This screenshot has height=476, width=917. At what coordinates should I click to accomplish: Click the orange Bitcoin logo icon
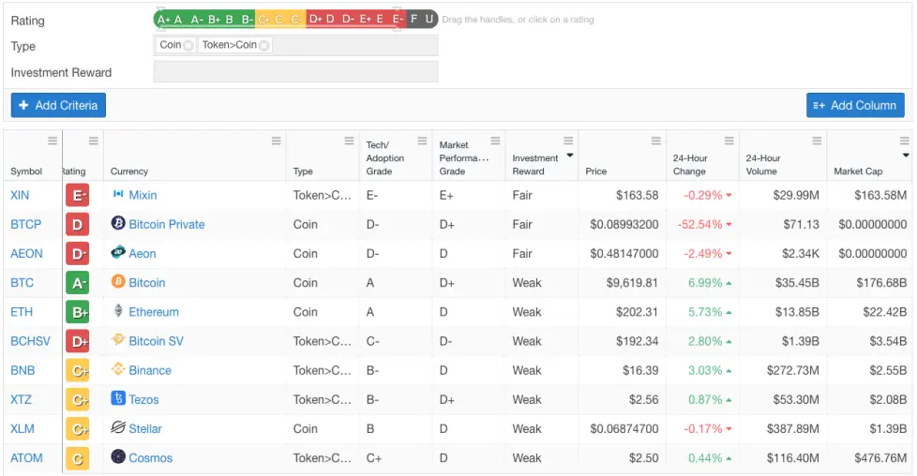(x=118, y=282)
